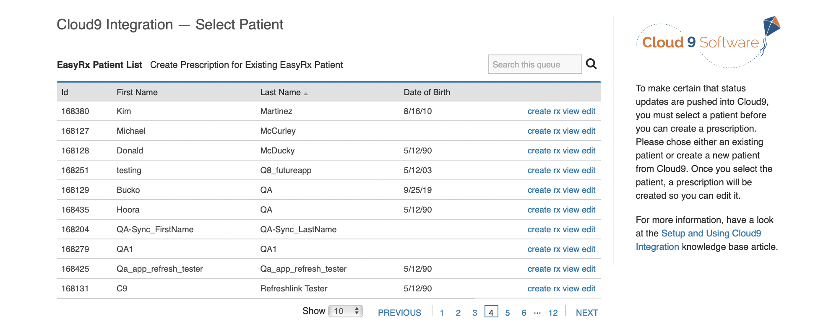Screen dimensions: 839x327
Task: Open 'Setup and Using Cloud9 Integration' article link
Action: pyautogui.click(x=698, y=240)
